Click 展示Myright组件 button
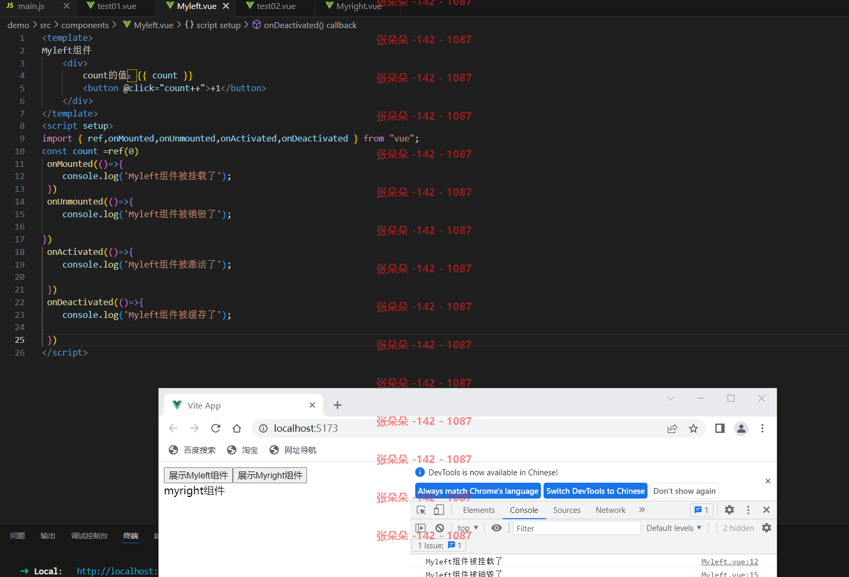The height and width of the screenshot is (577, 849). [x=270, y=475]
